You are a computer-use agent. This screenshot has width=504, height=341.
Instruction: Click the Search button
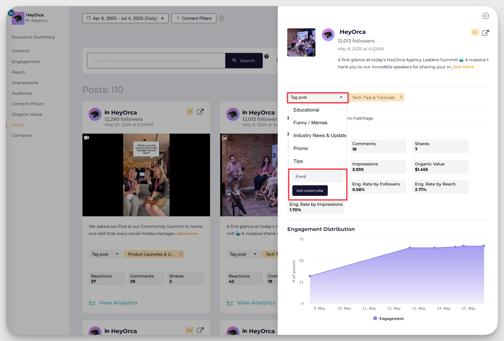tap(243, 61)
